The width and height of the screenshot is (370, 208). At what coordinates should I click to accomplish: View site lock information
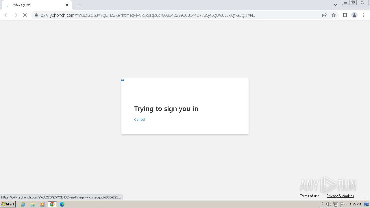coord(36,15)
